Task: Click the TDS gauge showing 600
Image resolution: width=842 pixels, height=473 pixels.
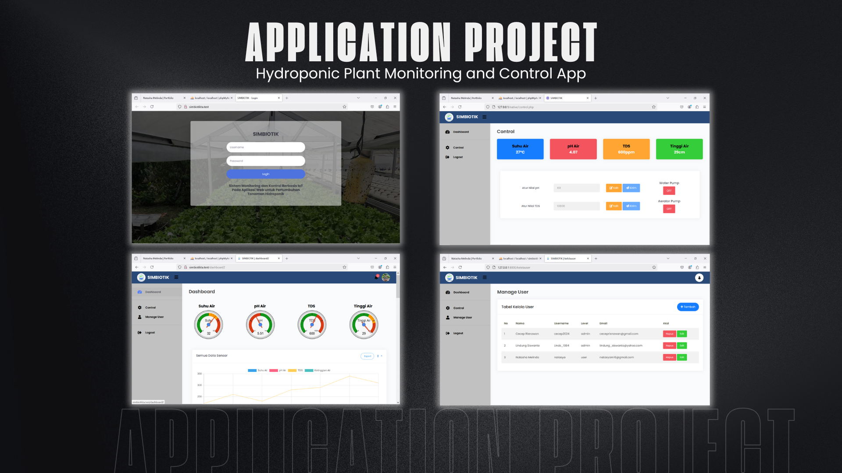Action: click(312, 325)
